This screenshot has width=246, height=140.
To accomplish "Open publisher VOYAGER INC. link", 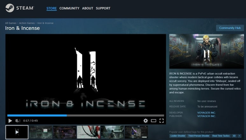I will pos(207,116).
